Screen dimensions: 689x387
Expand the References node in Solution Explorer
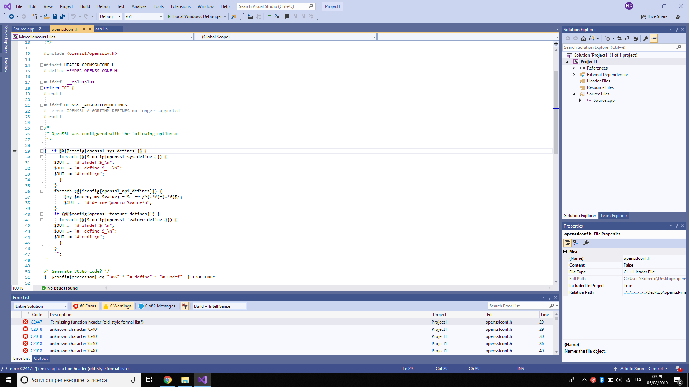[573, 68]
